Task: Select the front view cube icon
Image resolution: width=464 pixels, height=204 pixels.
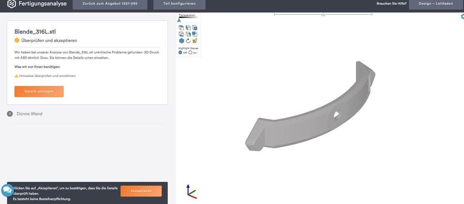Action: pyautogui.click(x=194, y=28)
